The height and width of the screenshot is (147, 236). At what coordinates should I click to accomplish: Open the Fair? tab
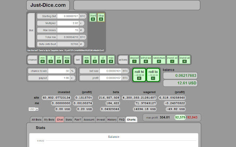78,119
